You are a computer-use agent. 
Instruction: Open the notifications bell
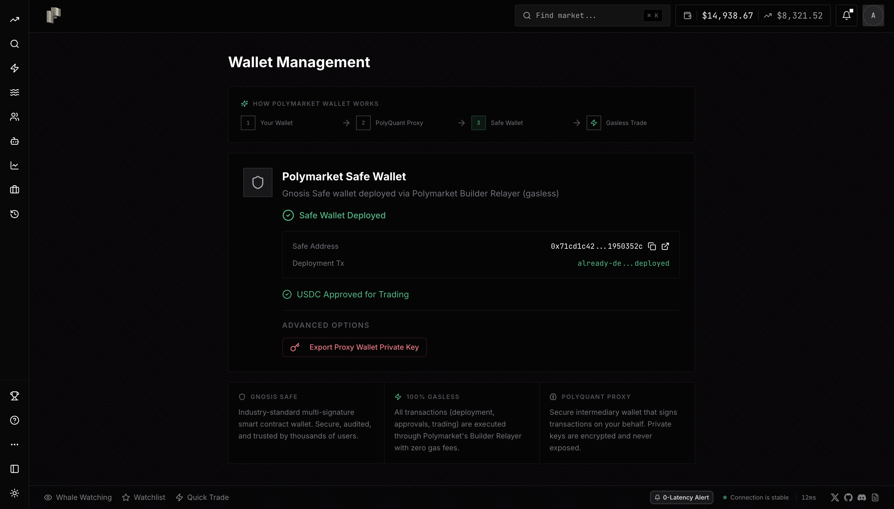(846, 16)
